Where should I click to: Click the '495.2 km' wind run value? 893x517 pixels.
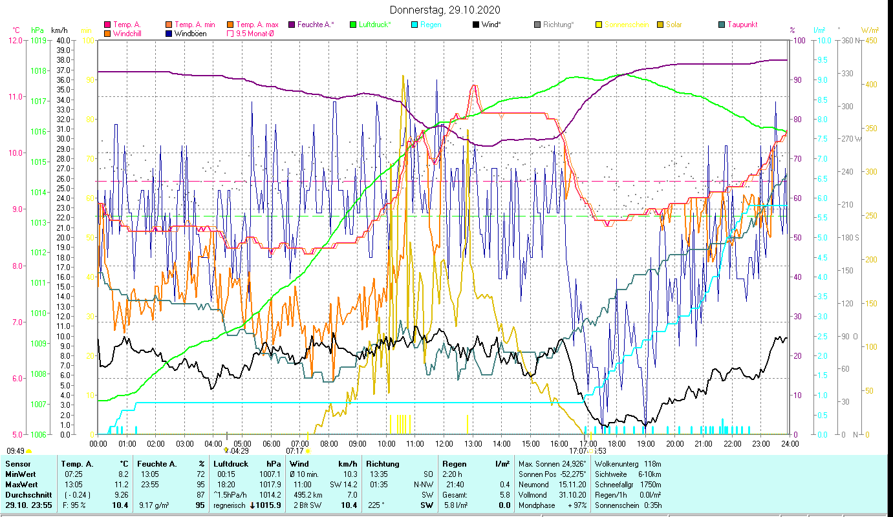click(307, 495)
